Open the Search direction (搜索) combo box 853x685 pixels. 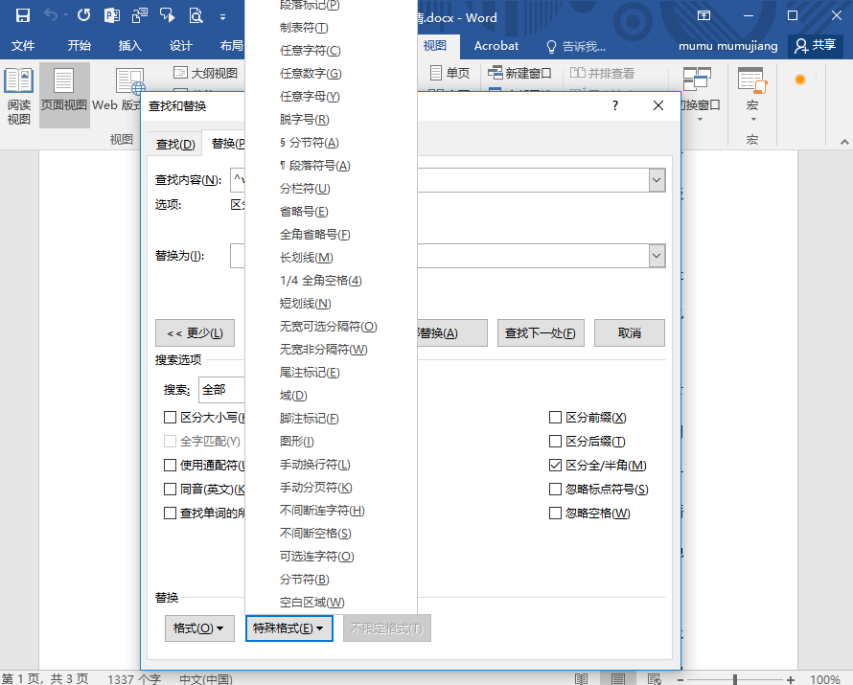point(222,390)
